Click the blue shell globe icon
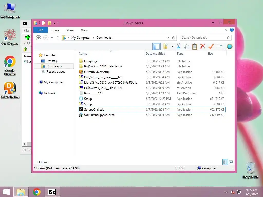263x197 pixels. click(x=229, y=46)
